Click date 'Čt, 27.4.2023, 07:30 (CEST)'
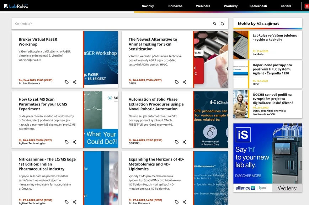309x205 pixels. [35, 200]
